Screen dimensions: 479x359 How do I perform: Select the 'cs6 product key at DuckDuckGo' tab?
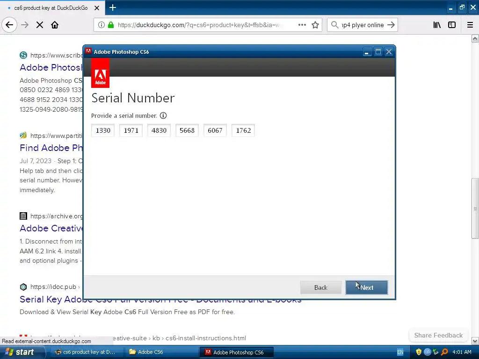point(52,7)
